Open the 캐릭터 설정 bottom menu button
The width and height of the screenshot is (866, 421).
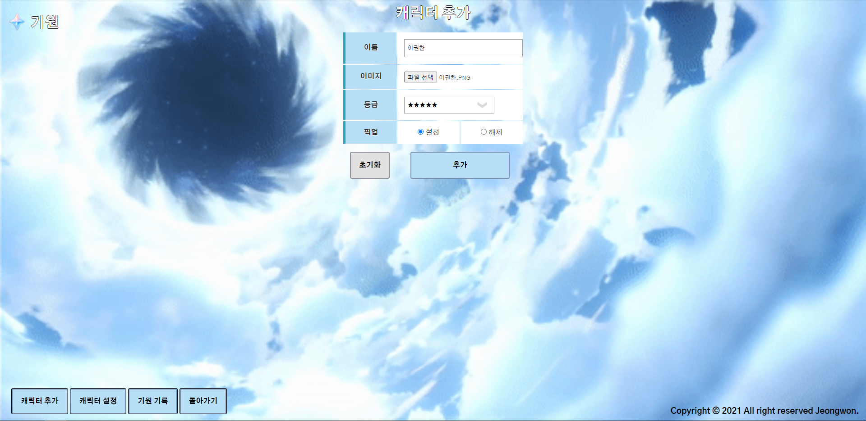tap(98, 401)
